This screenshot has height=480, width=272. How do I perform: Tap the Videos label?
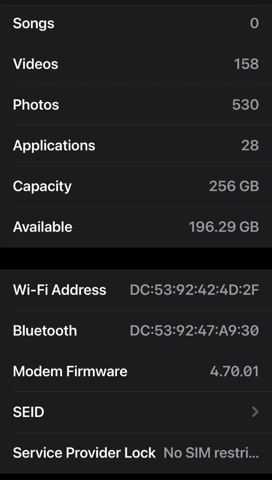tap(35, 64)
